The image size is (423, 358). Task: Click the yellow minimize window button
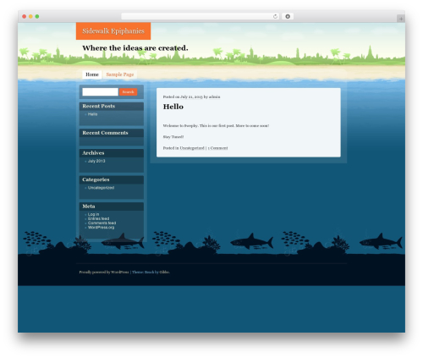coord(30,17)
